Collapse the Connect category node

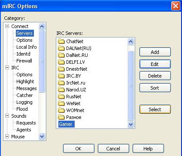(7, 26)
